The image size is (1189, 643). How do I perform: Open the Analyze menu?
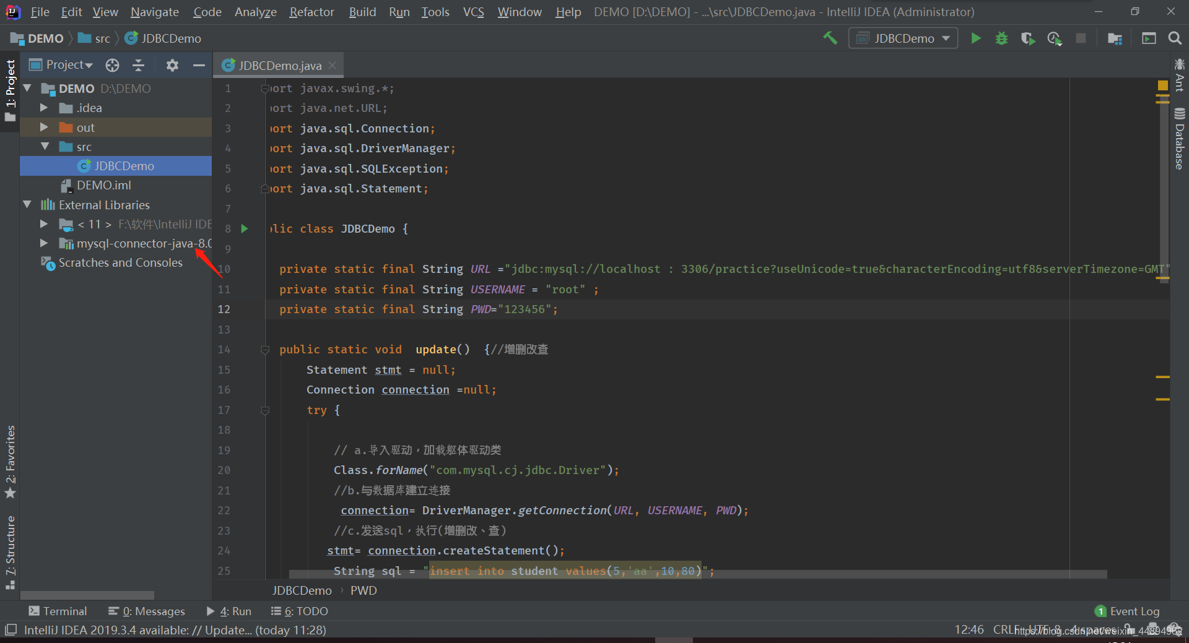(255, 12)
